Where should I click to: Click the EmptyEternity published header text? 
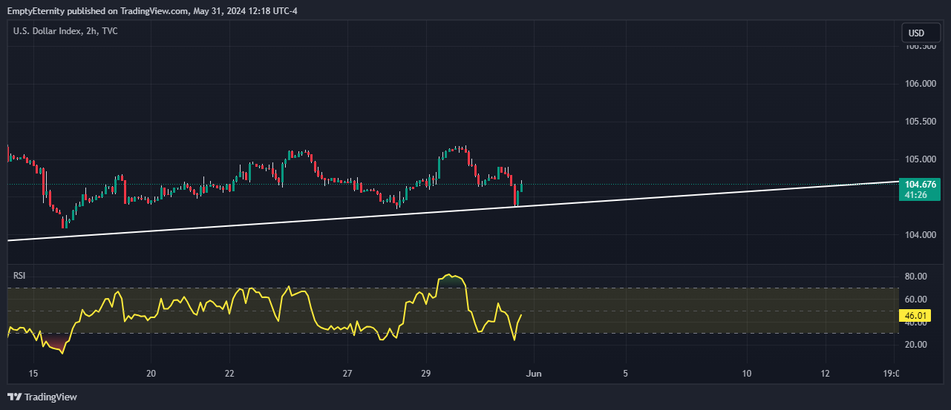coord(152,10)
